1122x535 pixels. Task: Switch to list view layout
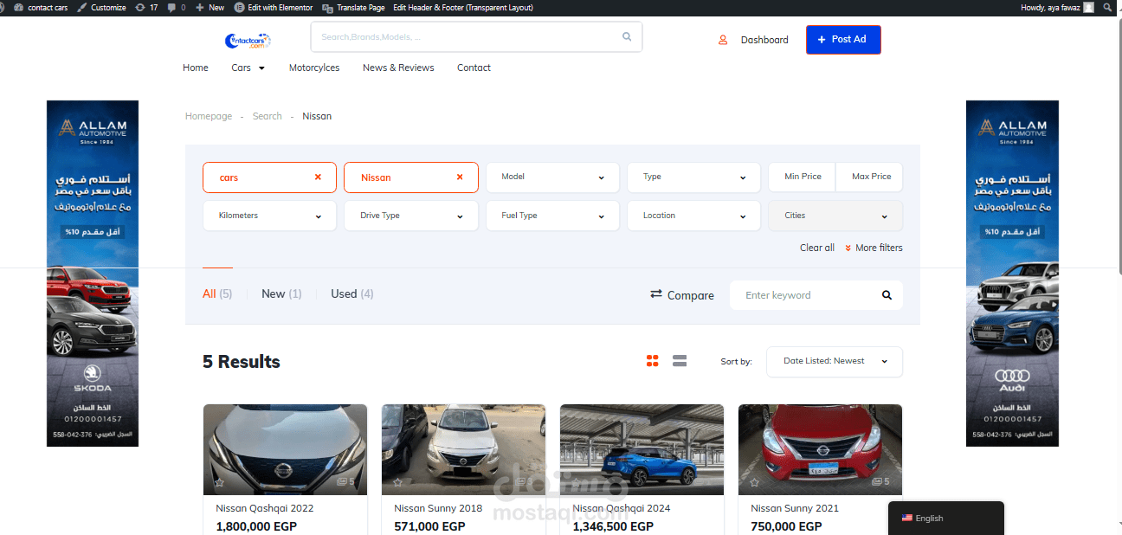[x=680, y=361]
